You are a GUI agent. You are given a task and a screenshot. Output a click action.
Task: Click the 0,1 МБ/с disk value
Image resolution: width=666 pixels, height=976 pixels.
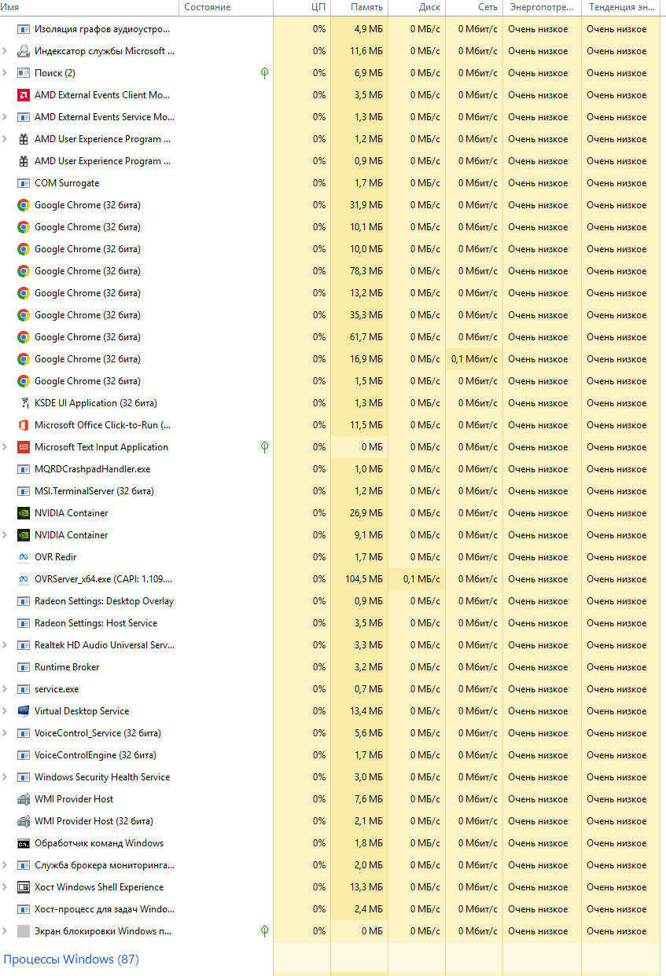(x=421, y=579)
